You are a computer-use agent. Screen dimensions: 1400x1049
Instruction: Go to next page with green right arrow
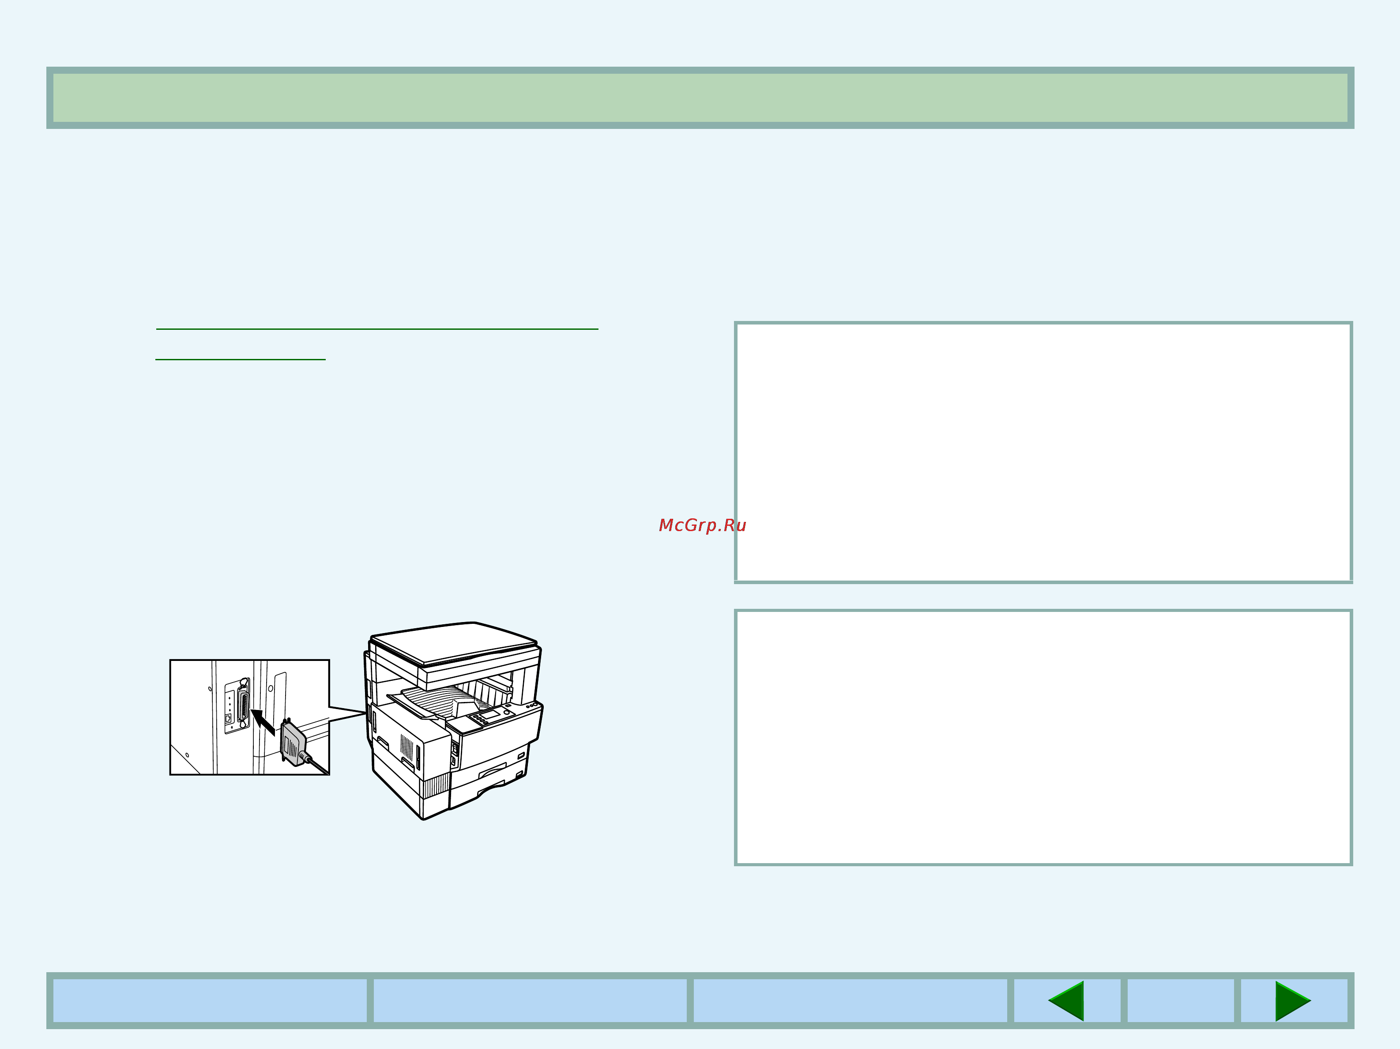pos(1294,1001)
